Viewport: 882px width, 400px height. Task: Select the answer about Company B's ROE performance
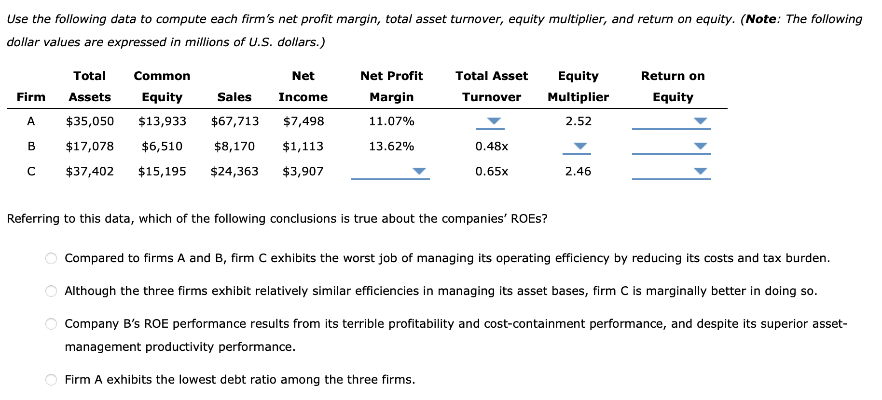point(50,324)
